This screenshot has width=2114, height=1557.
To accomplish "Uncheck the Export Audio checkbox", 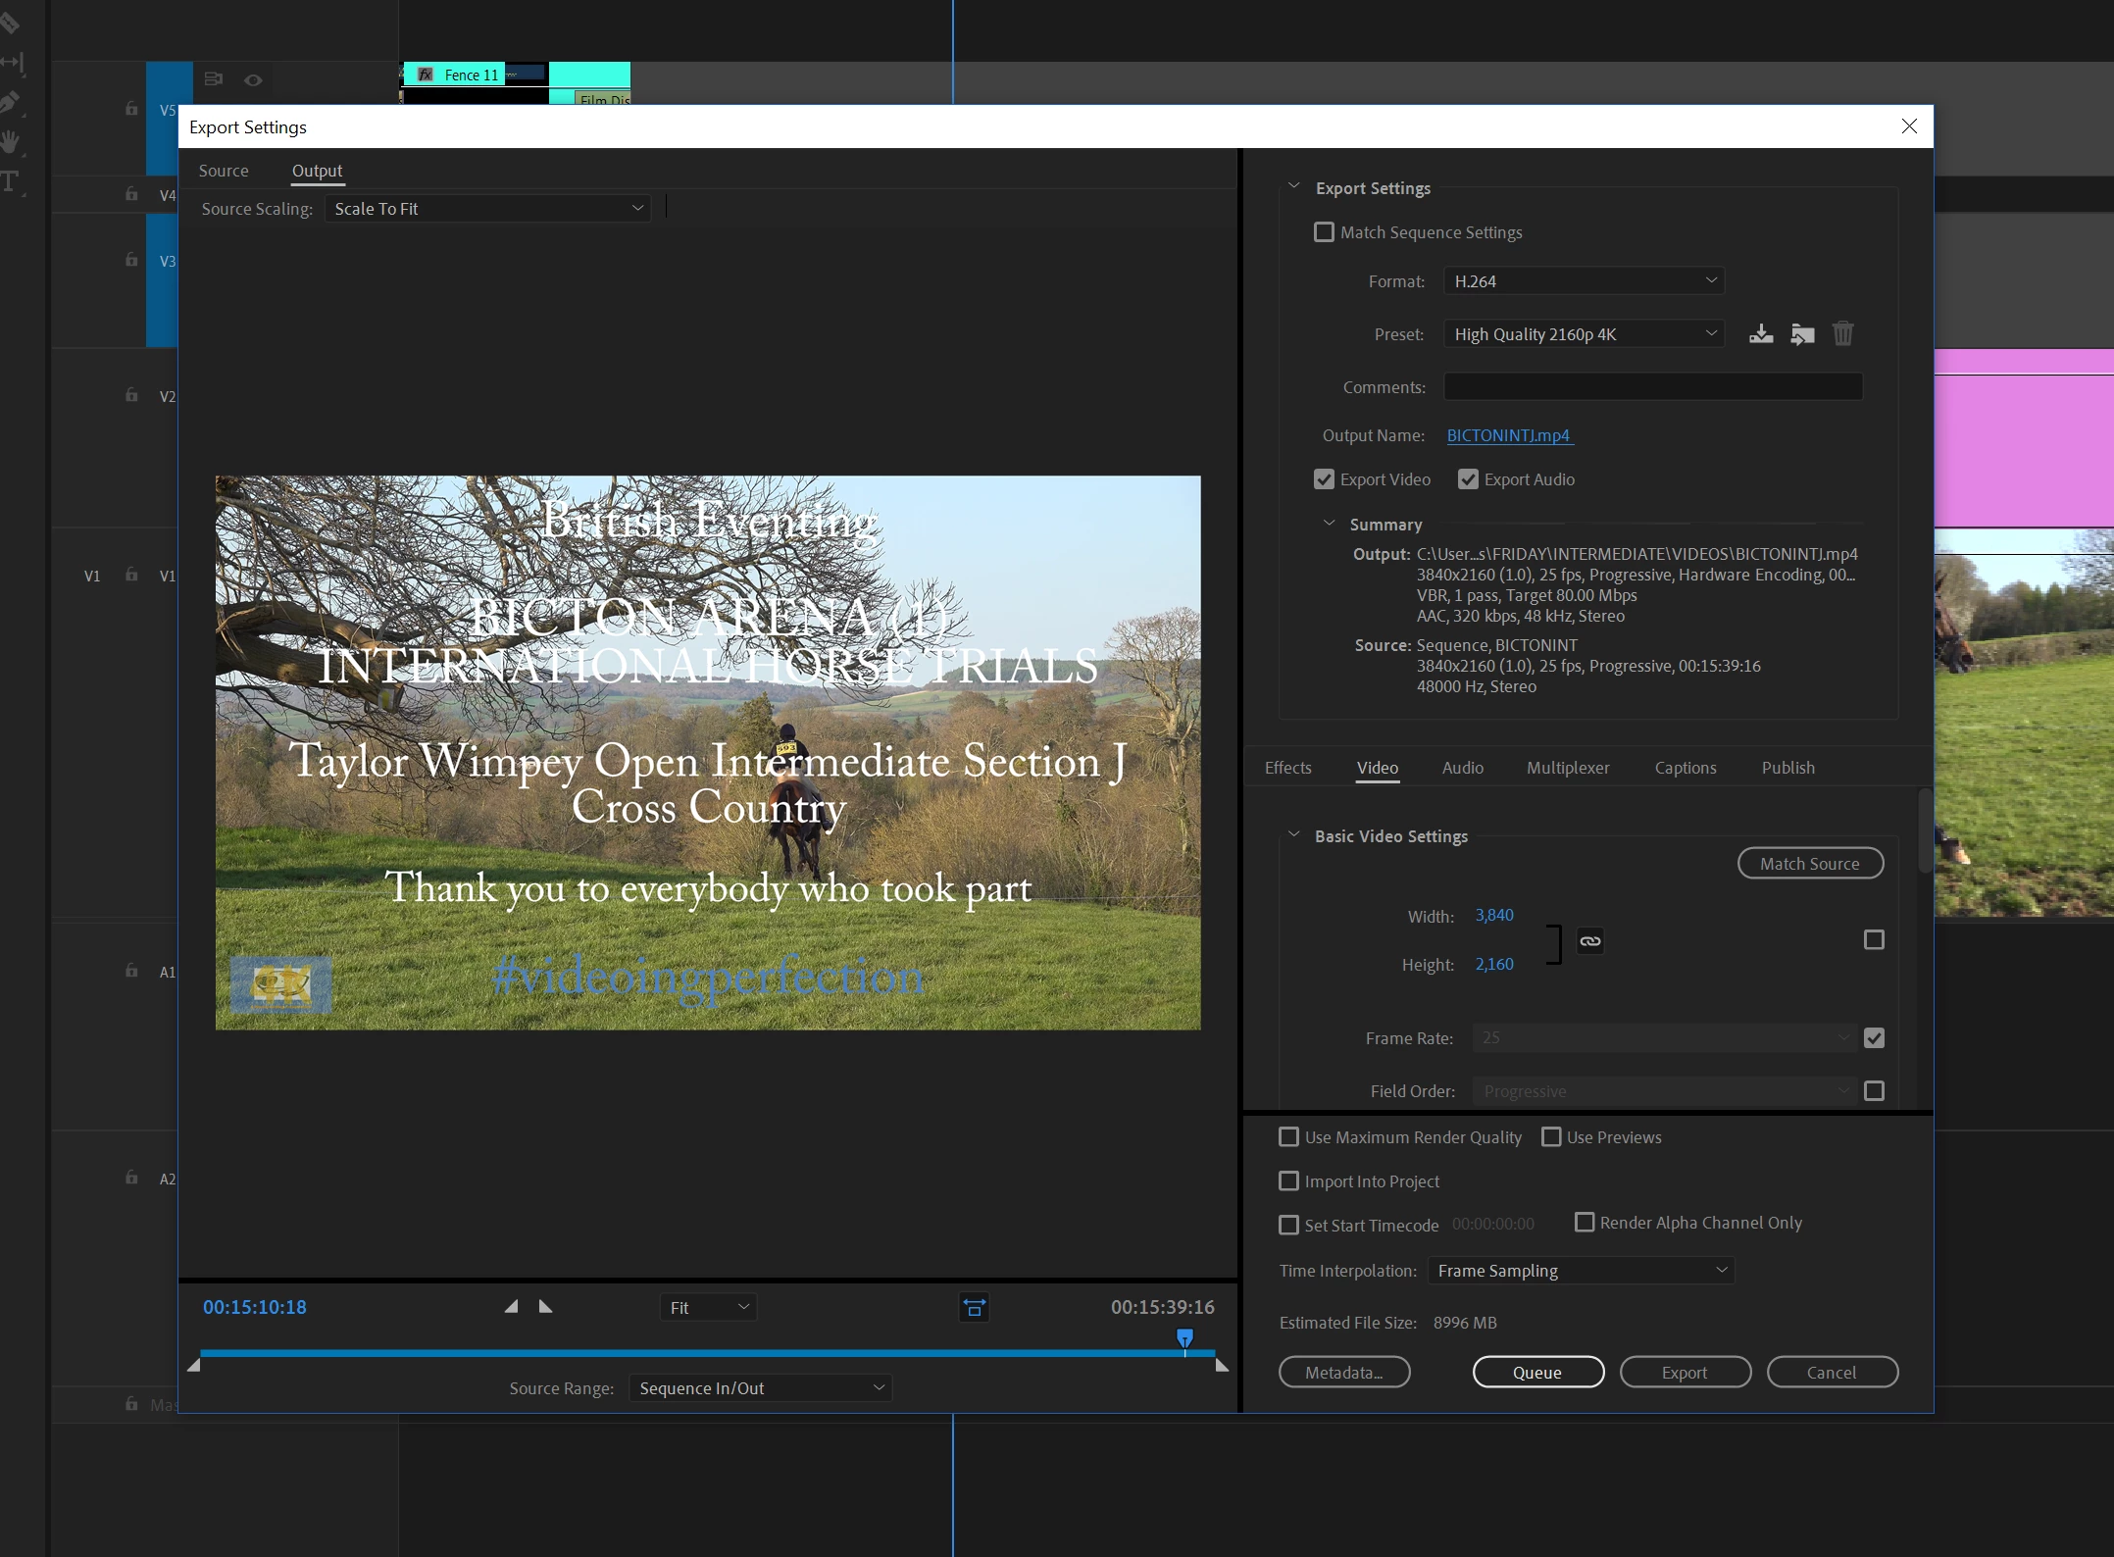I will click(x=1468, y=479).
